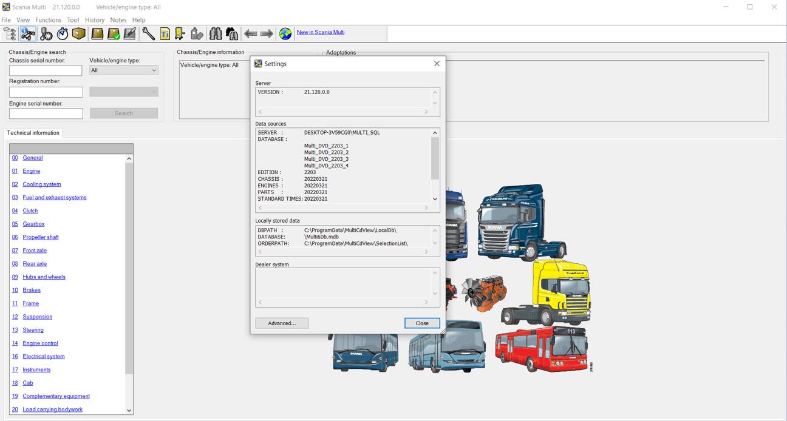
Task: Click the gear service toolbar icon
Action: (x=46, y=33)
